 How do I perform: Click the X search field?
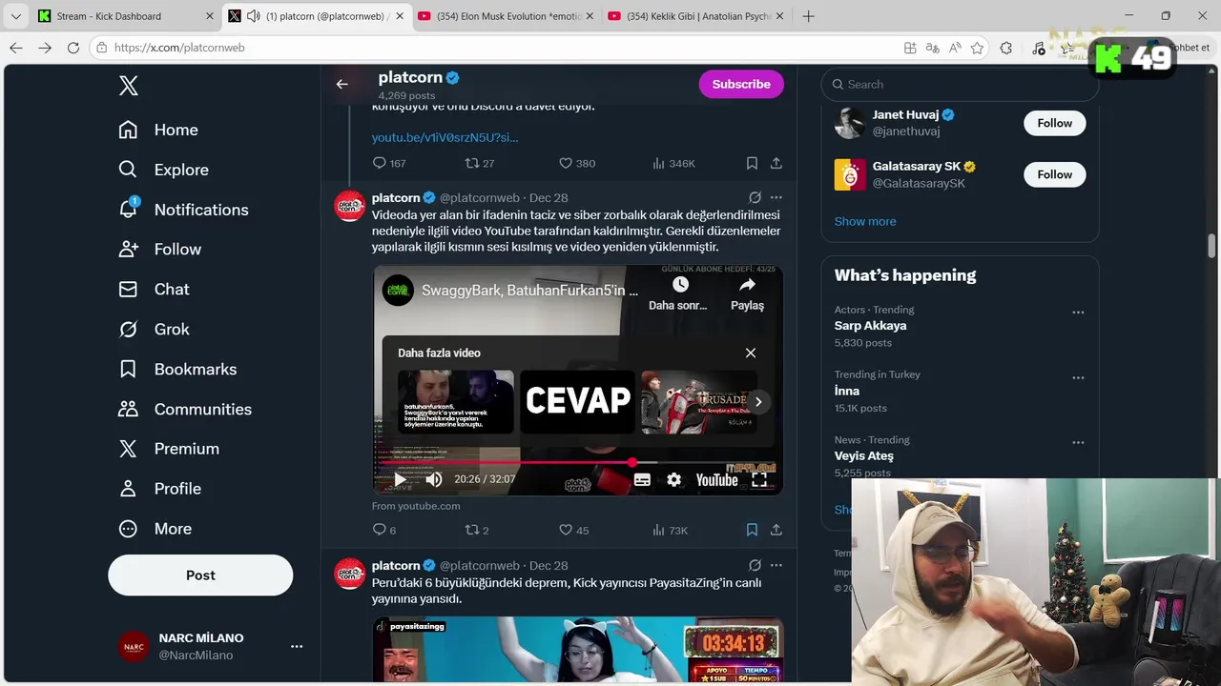point(960,84)
